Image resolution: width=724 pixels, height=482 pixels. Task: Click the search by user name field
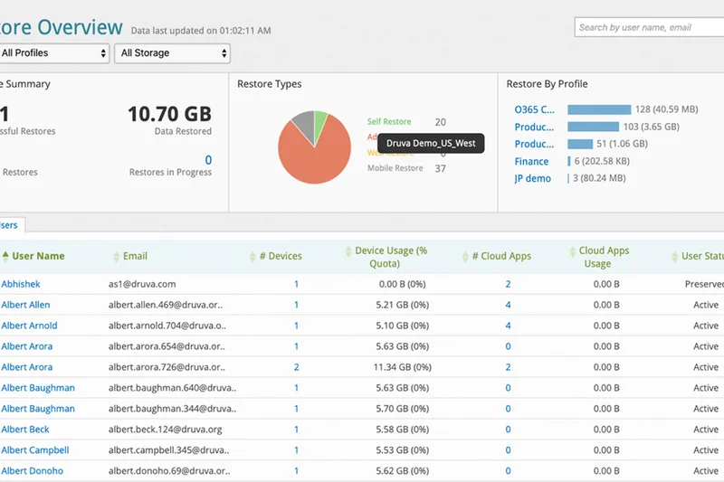click(649, 27)
